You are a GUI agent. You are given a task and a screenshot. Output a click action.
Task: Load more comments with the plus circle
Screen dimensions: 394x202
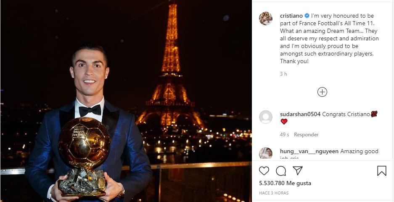[x=322, y=92]
